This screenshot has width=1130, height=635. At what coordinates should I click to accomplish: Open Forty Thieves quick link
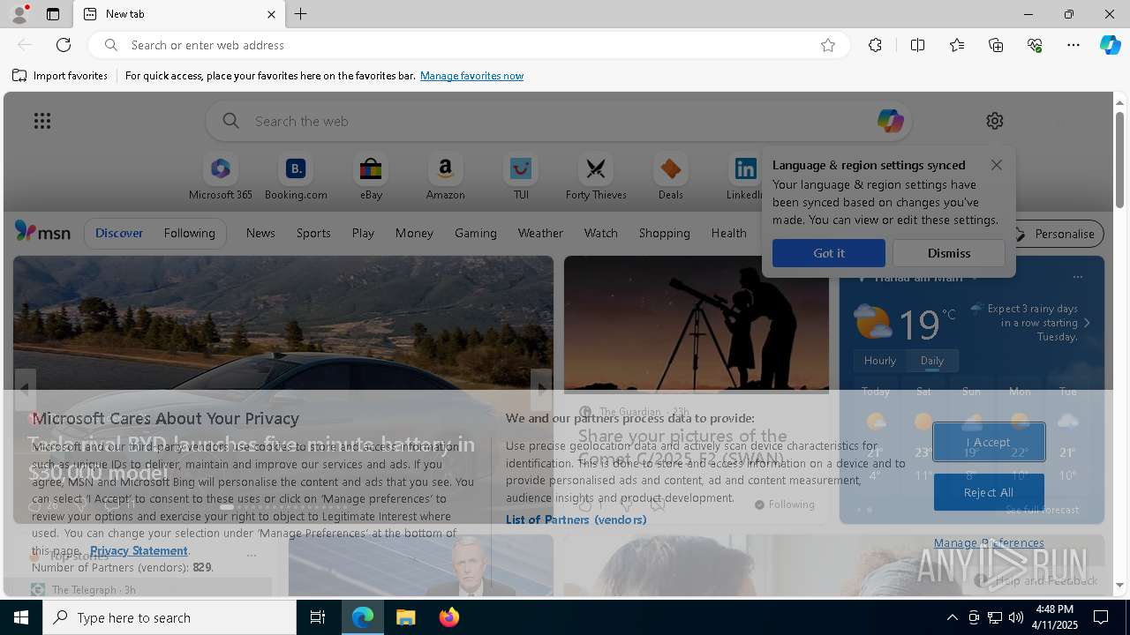(x=596, y=177)
